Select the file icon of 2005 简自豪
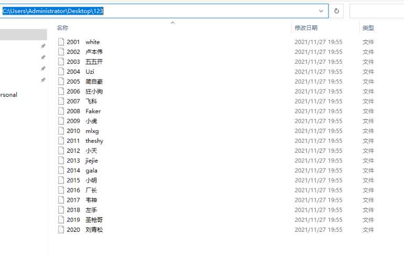Image resolution: width=404 pixels, height=259 pixels. click(61, 81)
